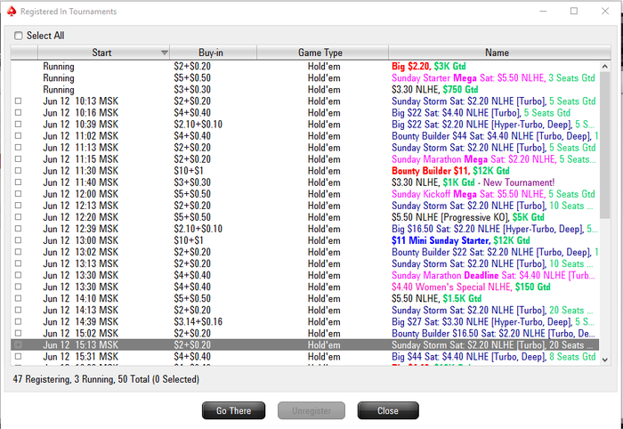Click the Jun 12 13:13 MSK start time
This screenshot has height=429, width=623.
(81, 263)
